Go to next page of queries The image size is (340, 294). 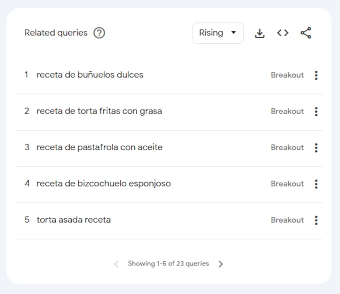point(221,263)
